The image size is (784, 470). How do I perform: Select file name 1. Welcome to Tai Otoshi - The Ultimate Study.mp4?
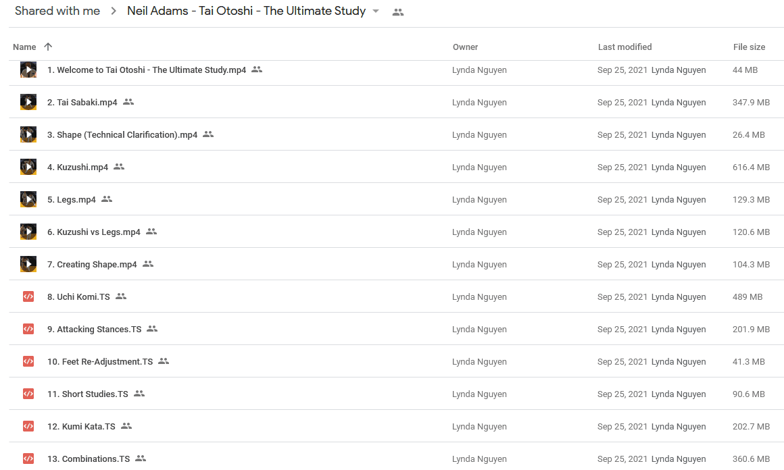click(147, 70)
